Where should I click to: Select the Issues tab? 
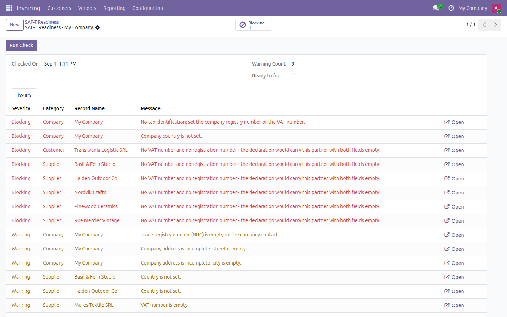24,95
